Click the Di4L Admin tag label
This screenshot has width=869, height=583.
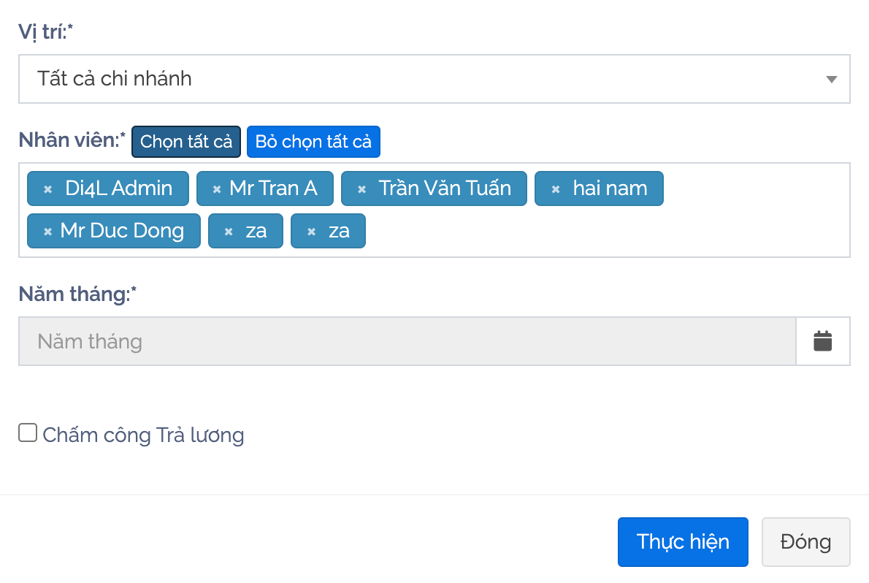(x=118, y=188)
